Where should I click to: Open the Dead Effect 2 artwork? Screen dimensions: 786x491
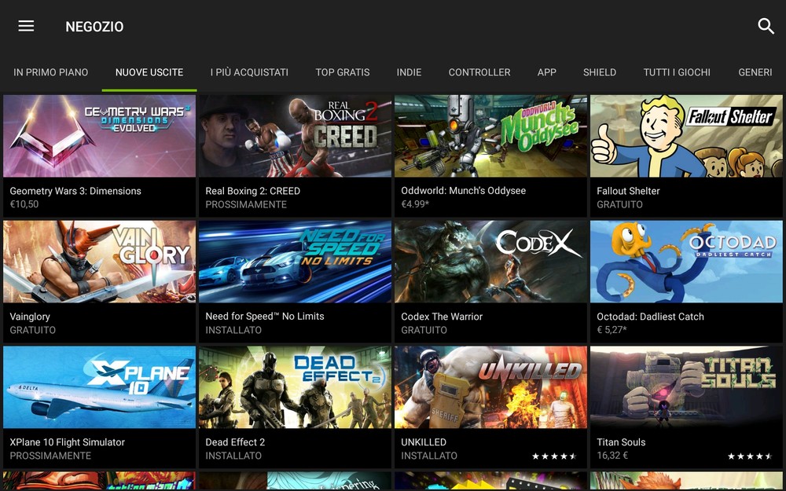coord(295,387)
